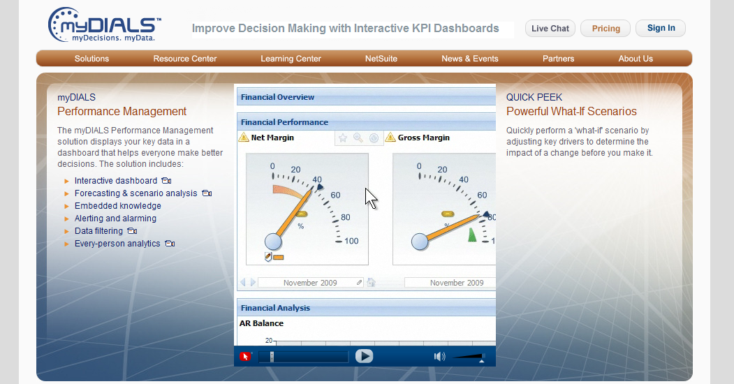734x384 pixels.
Task: Mute the video speaker icon
Action: (439, 357)
